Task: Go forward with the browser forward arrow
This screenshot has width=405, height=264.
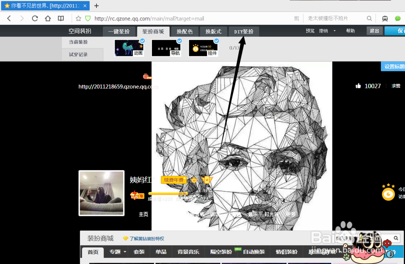Action: 22,18
